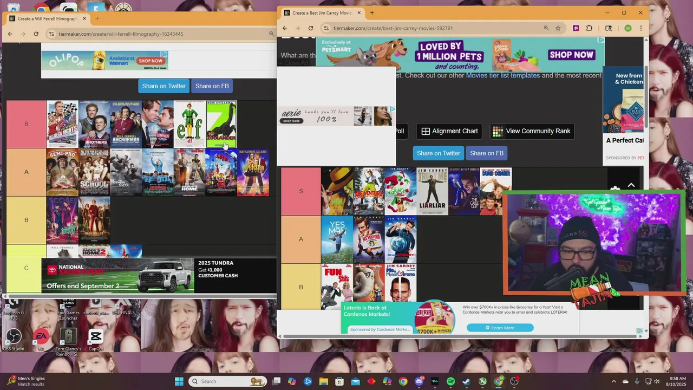Click Share on FB in Will Ferrell window
This screenshot has width=693, height=390.
coord(212,86)
